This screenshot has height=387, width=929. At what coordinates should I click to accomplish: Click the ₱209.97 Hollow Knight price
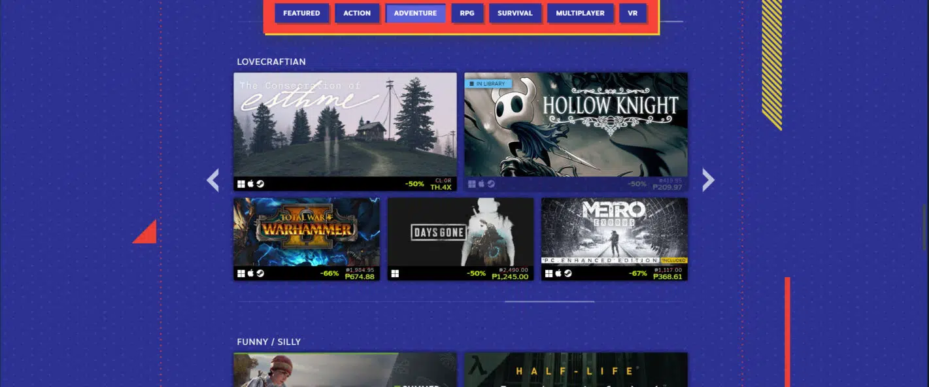(667, 188)
